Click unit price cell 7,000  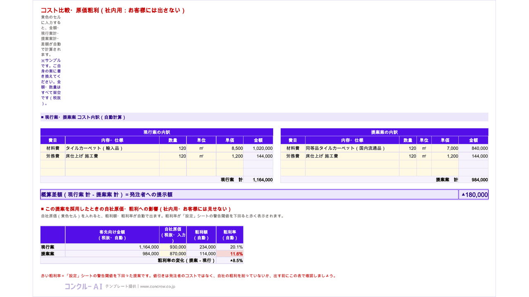point(445,148)
